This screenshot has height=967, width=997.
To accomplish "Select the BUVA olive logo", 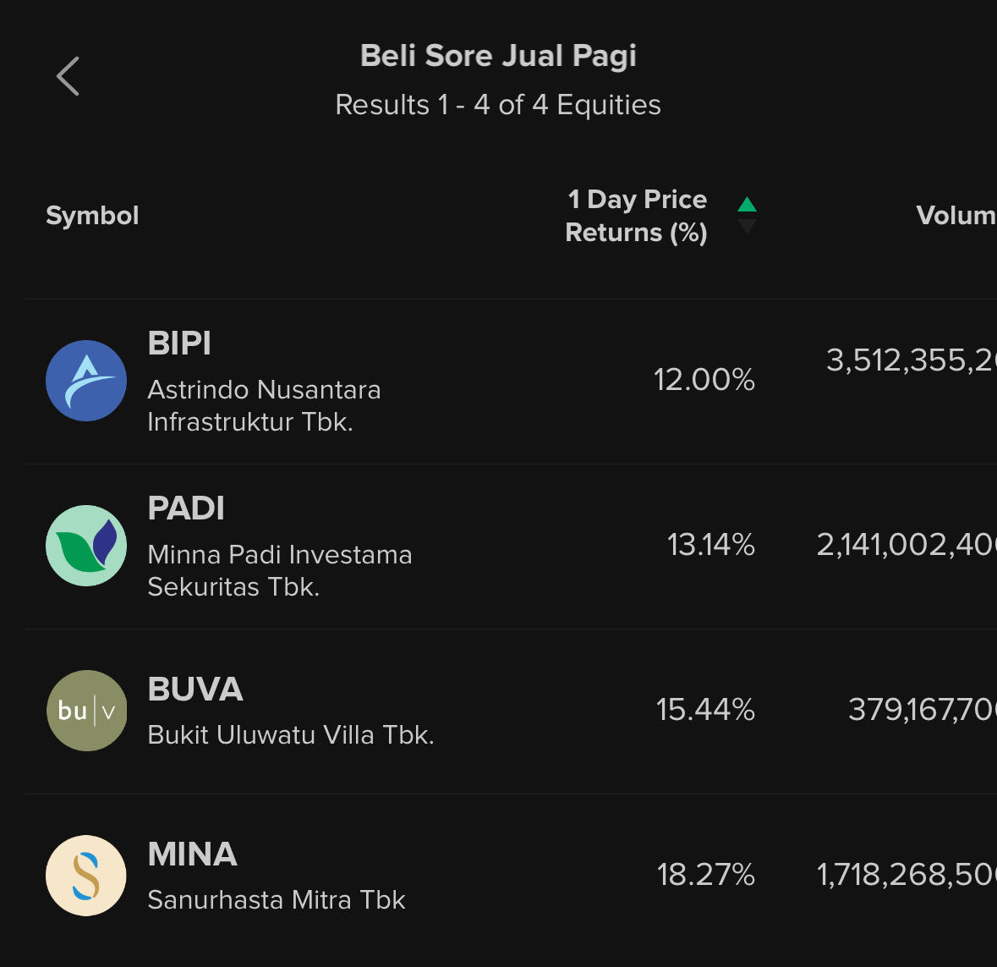I will pyautogui.click(x=86, y=711).
